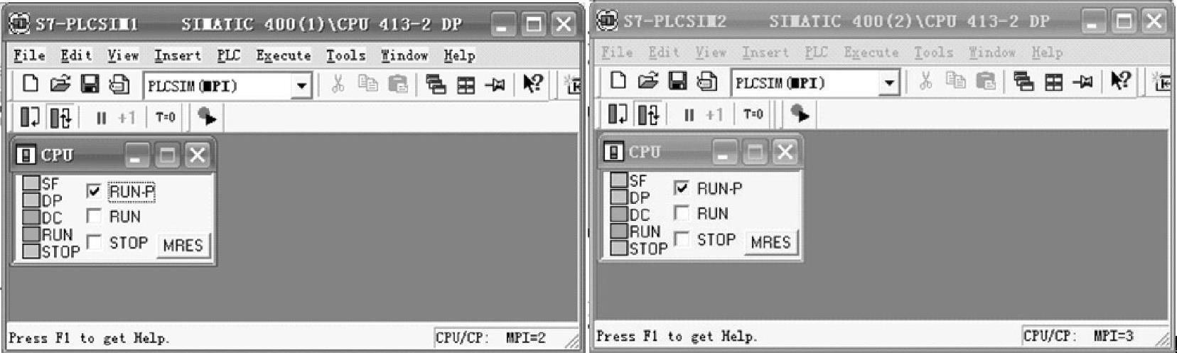Click MRES button in S7-PLCSIM2 CPU panel
The image size is (1177, 353).
coord(770,242)
